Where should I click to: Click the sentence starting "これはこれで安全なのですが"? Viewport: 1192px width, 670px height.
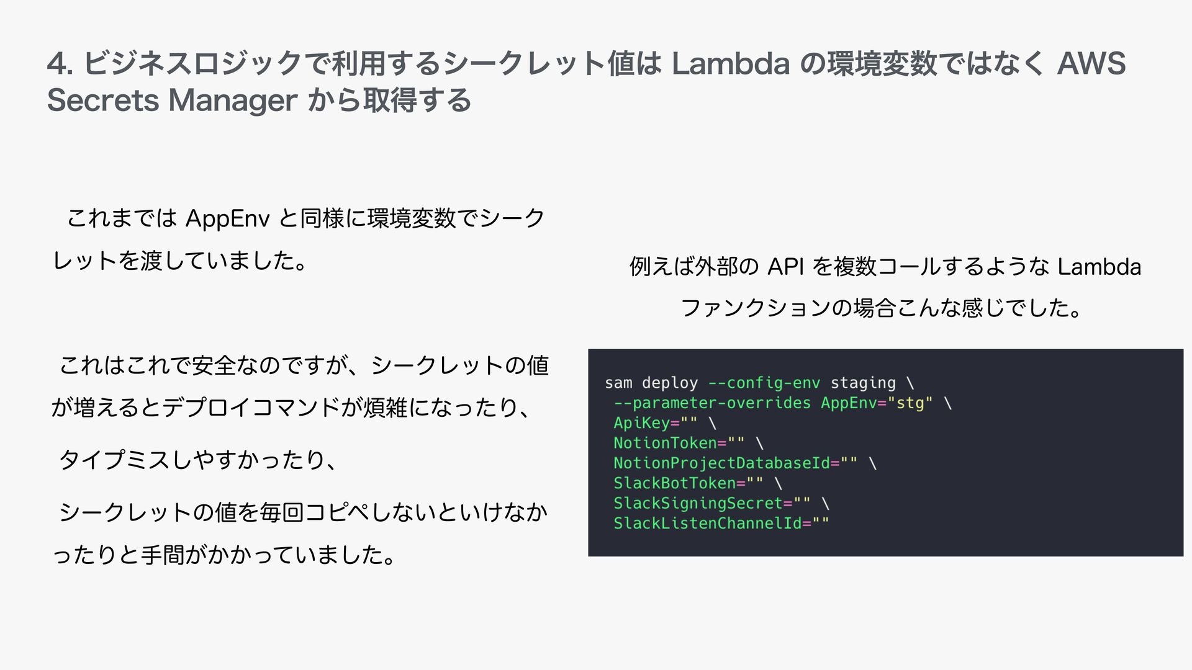point(304,365)
